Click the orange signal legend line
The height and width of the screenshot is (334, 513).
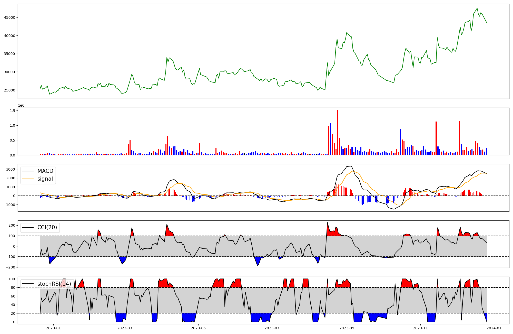pyautogui.click(x=28, y=179)
